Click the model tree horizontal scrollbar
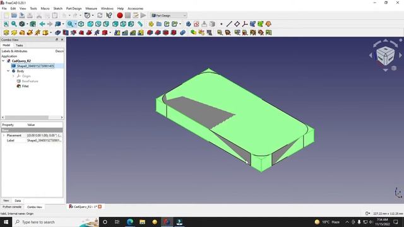Screen dimensions: 404x227 pos(27,117)
